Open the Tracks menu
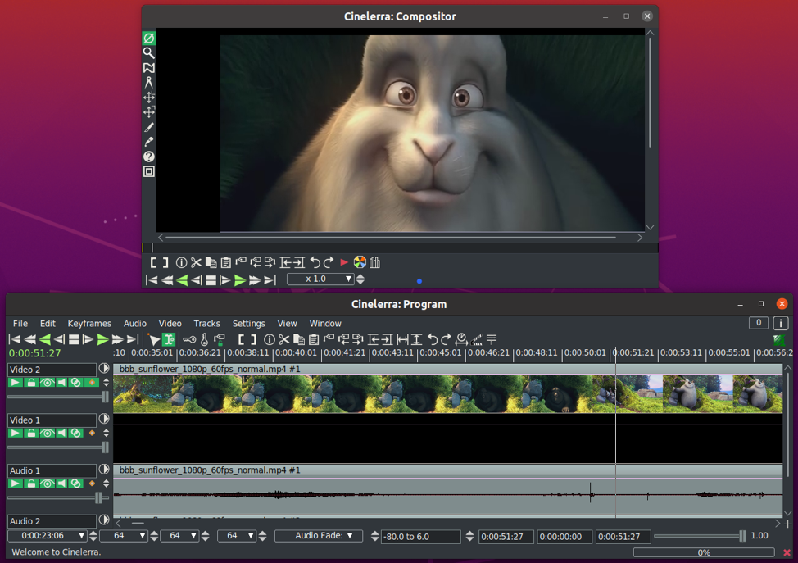Viewport: 798px width, 563px height. [206, 324]
